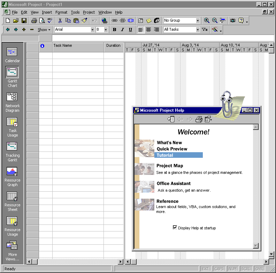Click the Indent green right arrow

16,30
